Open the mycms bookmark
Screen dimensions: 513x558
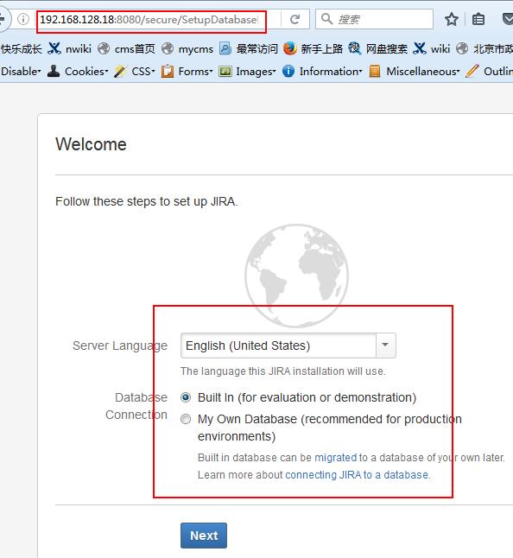click(187, 48)
